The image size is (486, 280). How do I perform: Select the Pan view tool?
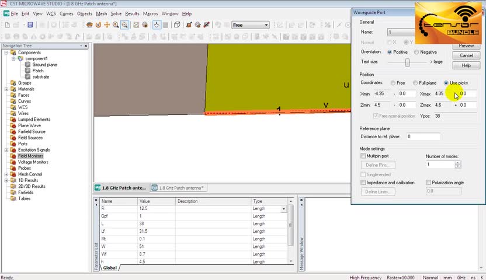coord(107,25)
